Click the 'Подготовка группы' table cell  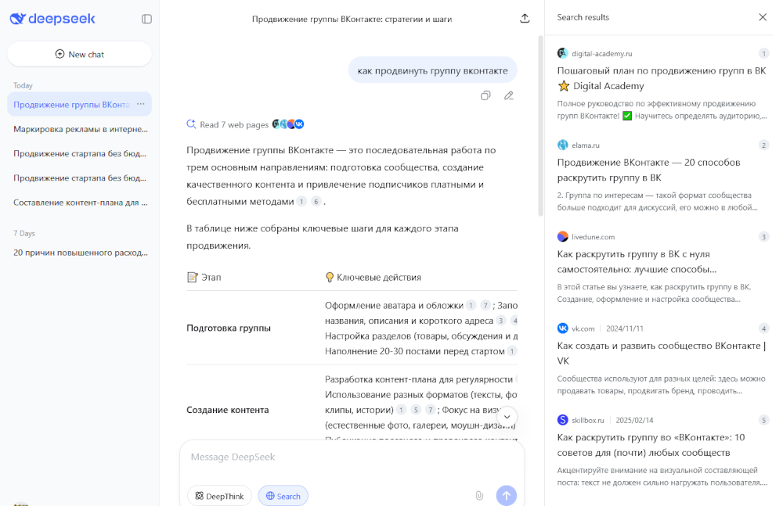pos(229,328)
